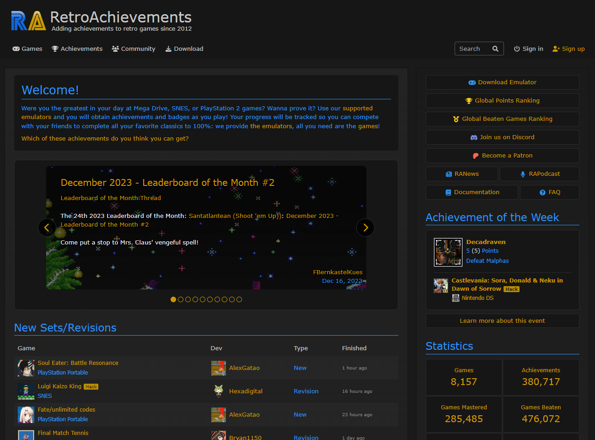
Task: Show the previous carousel slide
Action: click(x=47, y=228)
